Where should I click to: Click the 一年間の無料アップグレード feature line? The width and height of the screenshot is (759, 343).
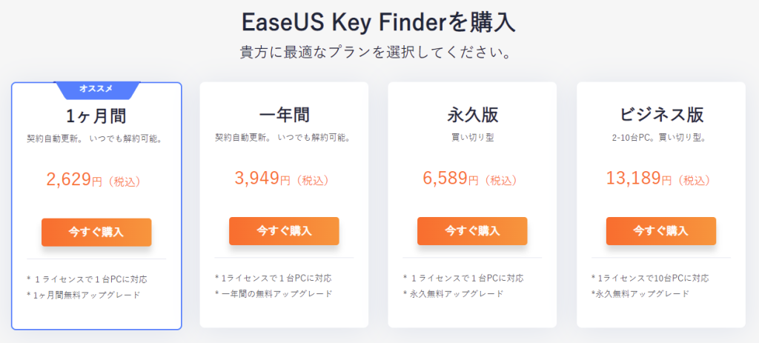point(274,293)
